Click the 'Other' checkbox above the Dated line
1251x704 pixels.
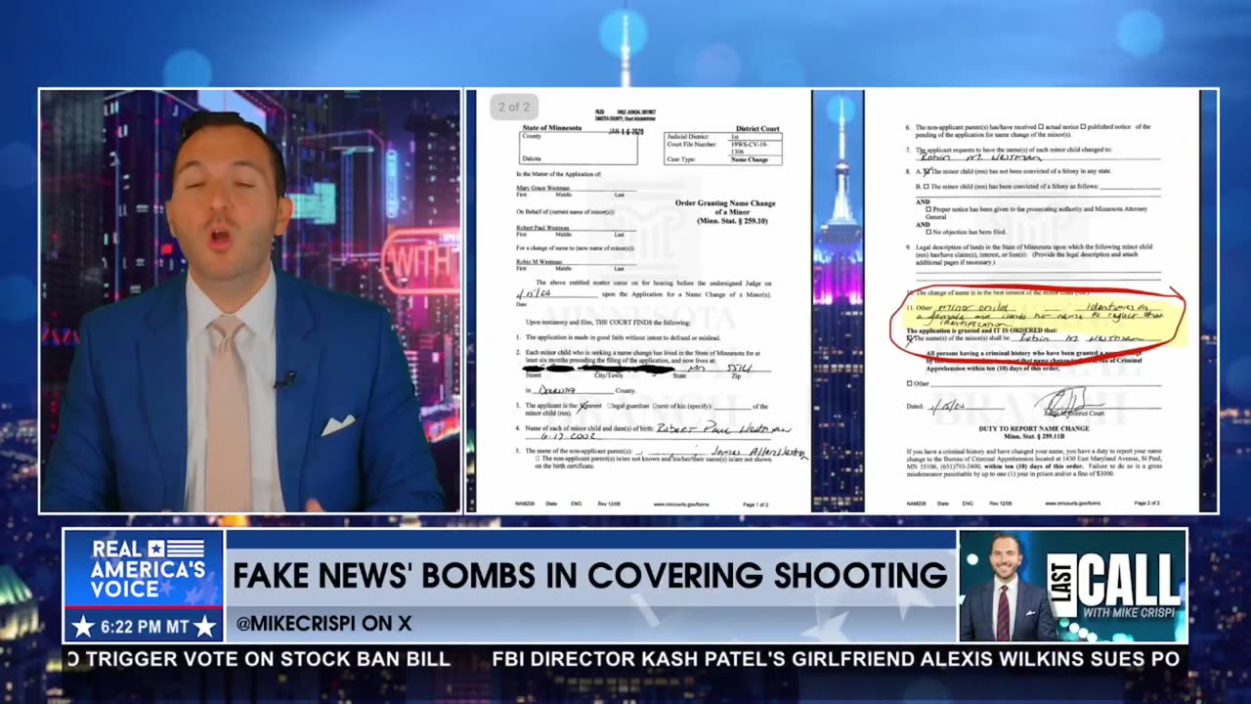[x=910, y=383]
